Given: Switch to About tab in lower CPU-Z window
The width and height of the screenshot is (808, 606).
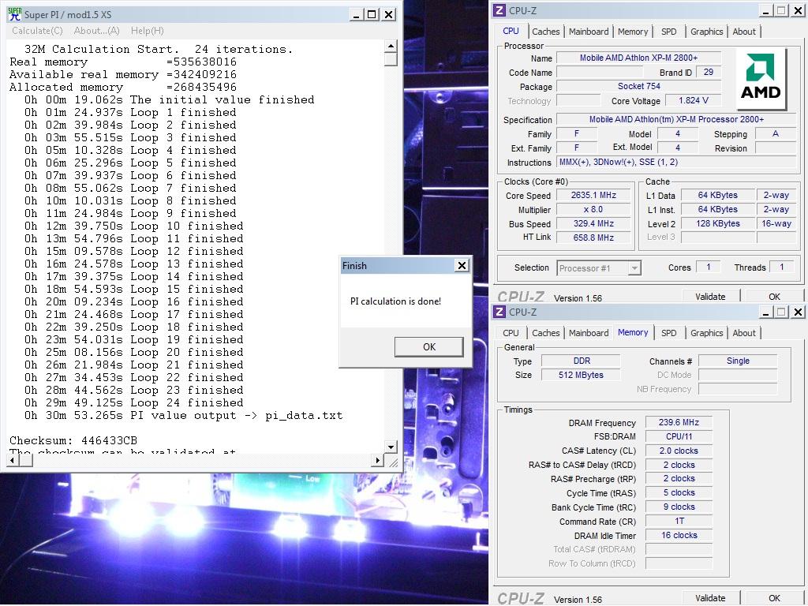Looking at the screenshot, I should 744,333.
